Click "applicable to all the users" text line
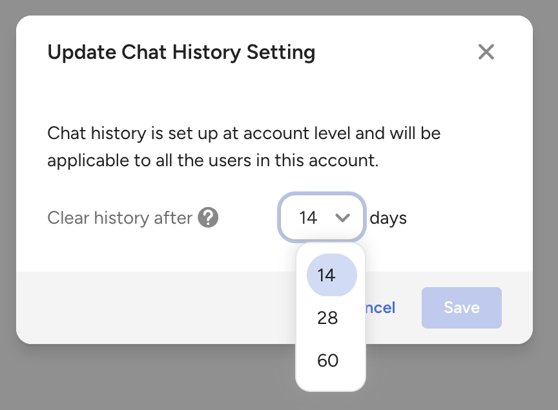This screenshot has width=558, height=410. coord(213,160)
